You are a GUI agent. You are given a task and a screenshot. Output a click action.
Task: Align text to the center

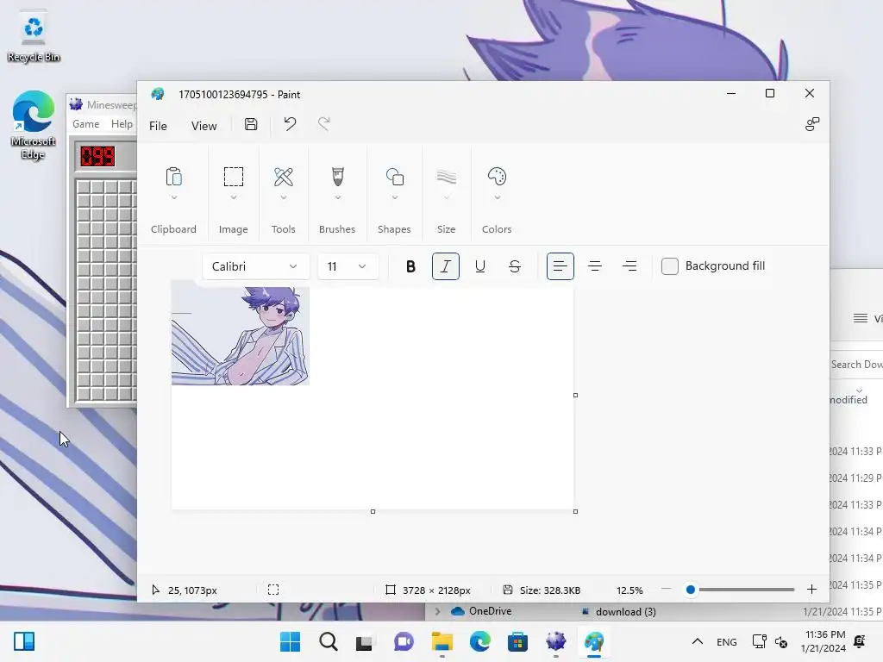(x=595, y=266)
